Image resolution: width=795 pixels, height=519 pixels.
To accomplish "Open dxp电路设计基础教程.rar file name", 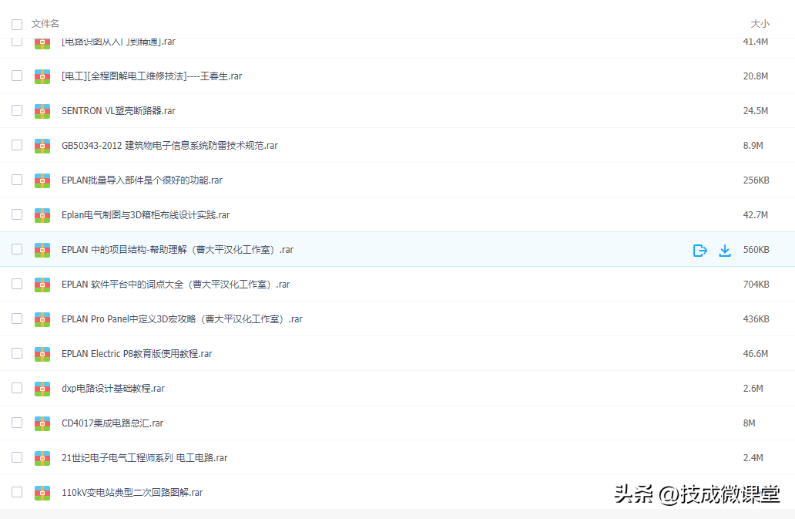I will (x=113, y=388).
